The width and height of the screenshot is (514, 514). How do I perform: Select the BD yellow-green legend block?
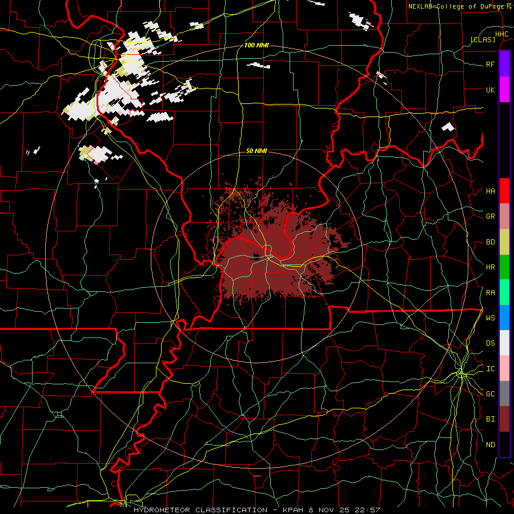click(504, 242)
